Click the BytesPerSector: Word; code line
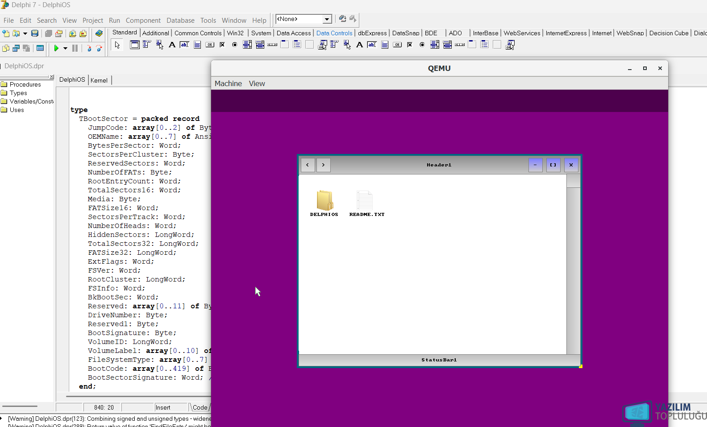This screenshot has height=427, width=707. (134, 145)
